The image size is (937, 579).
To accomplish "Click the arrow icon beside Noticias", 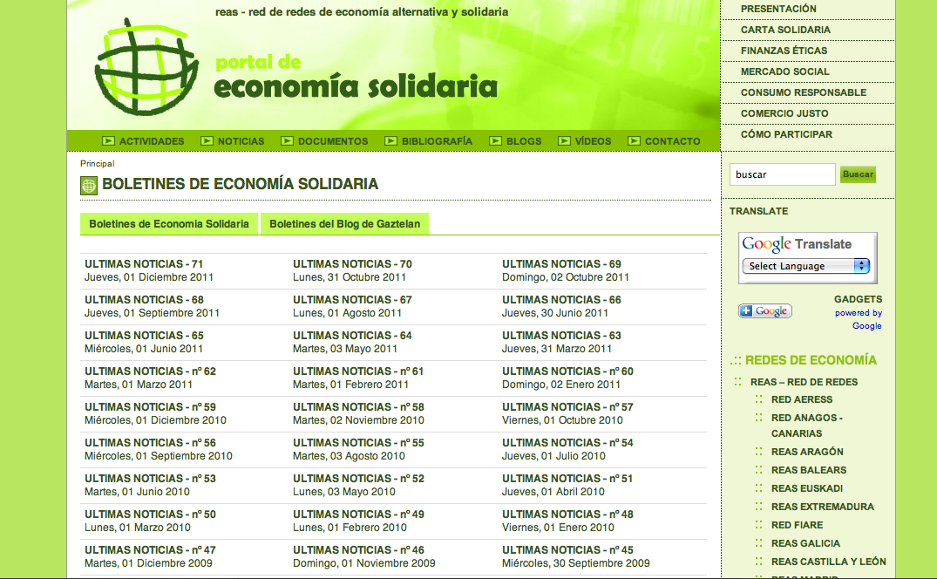I will coord(207,140).
